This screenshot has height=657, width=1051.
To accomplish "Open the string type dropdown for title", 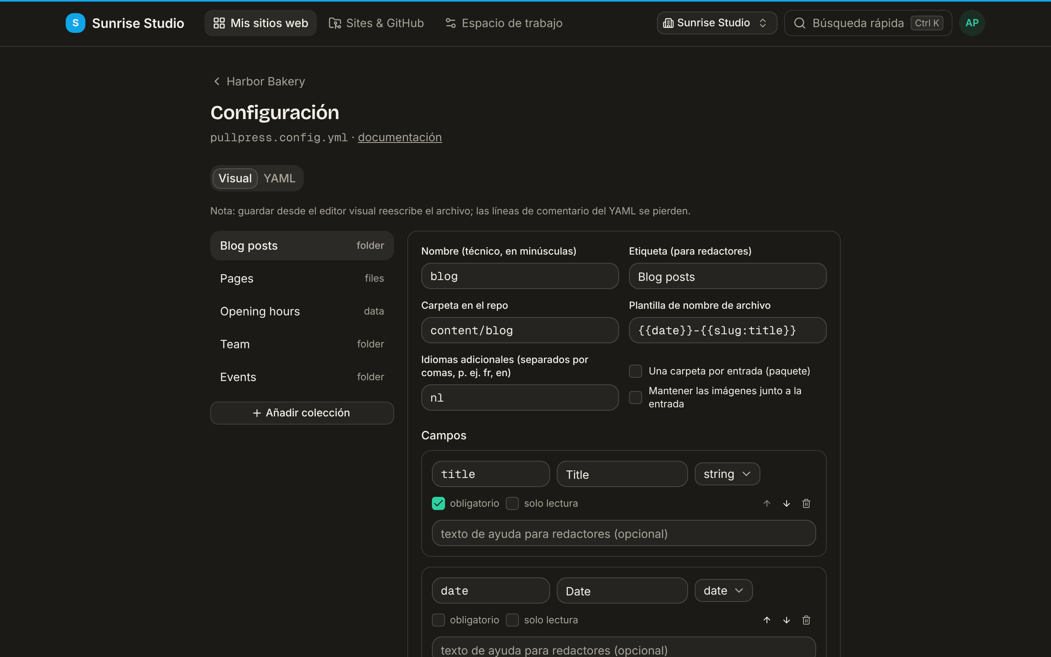I will (x=727, y=473).
